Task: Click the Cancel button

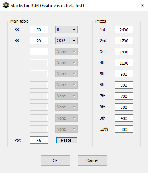Action: point(92,160)
